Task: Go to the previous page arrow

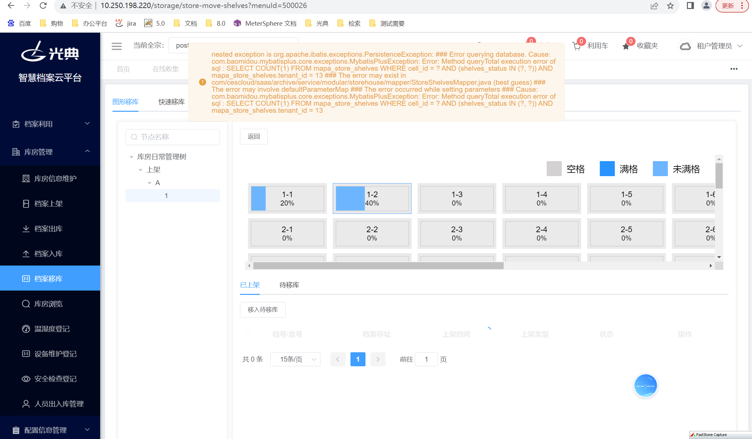Action: pos(338,359)
